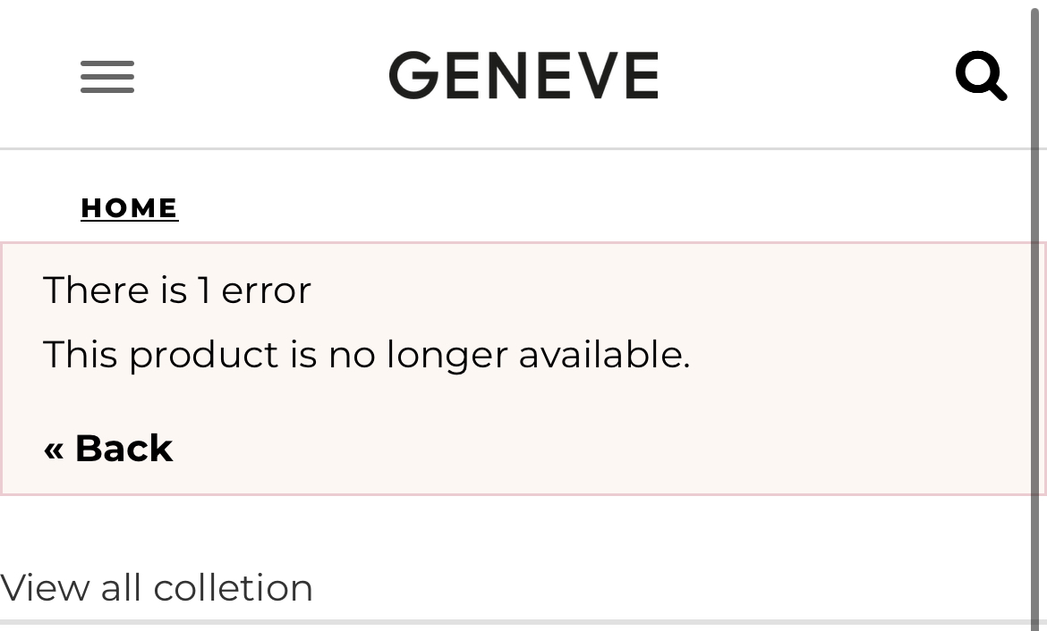Click the word 'error' in alert heading
Image resolution: width=1047 pixels, height=631 pixels.
click(267, 291)
